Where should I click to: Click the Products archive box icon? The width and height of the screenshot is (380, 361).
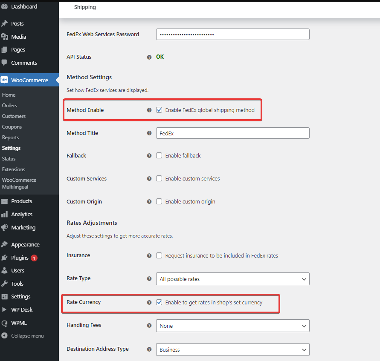4,201
